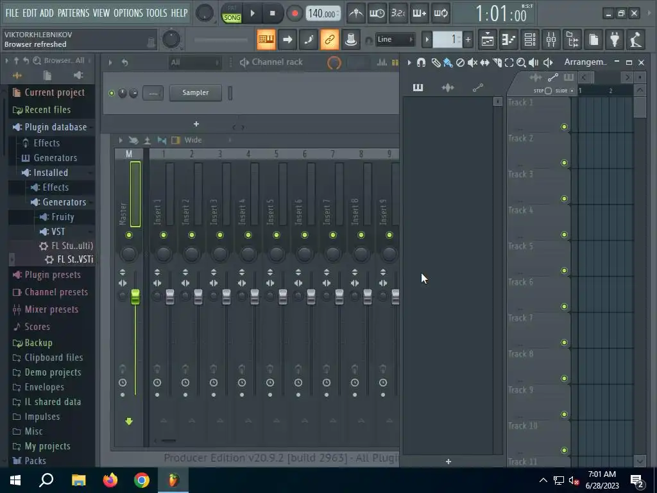Open the playlist options menu arrow
657x493 pixels.
[x=409, y=62]
